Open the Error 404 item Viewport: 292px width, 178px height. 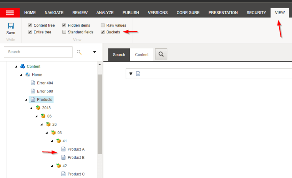coord(45,83)
